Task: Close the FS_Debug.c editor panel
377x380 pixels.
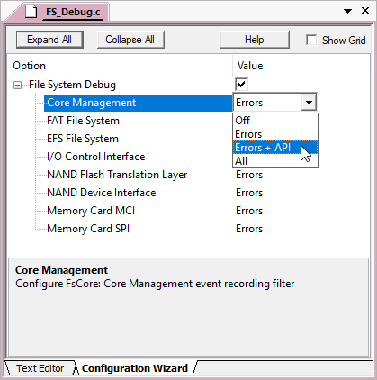Action: click(365, 11)
